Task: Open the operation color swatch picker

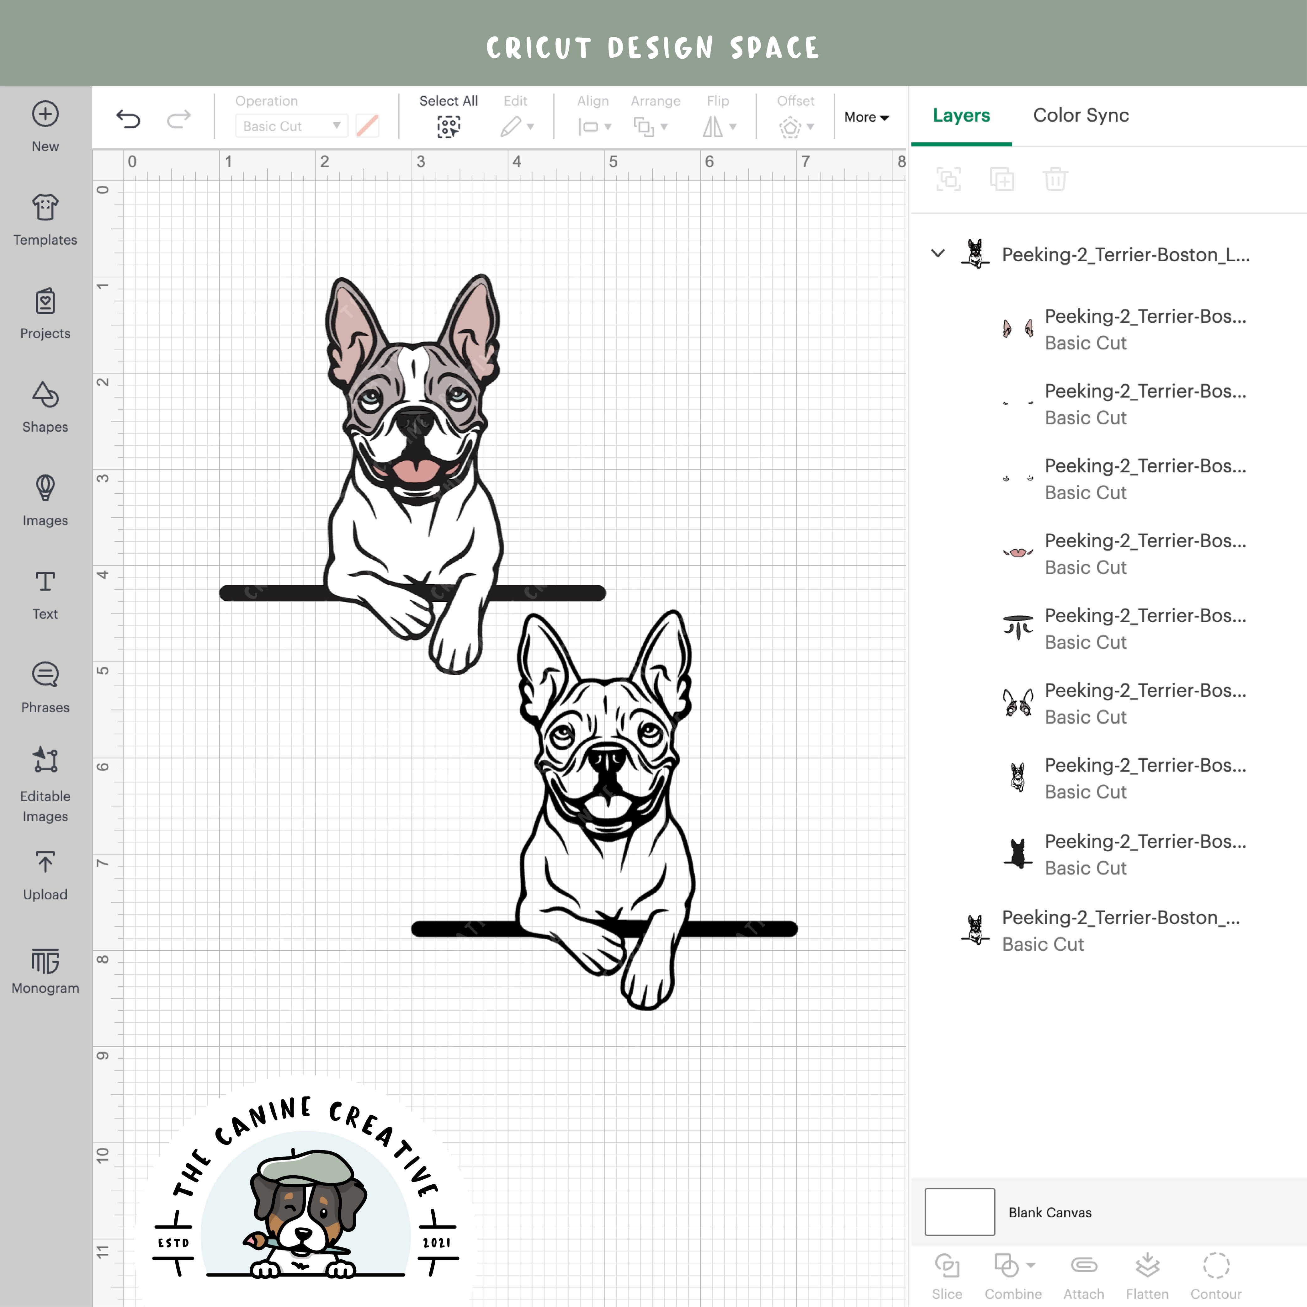Action: 367,126
